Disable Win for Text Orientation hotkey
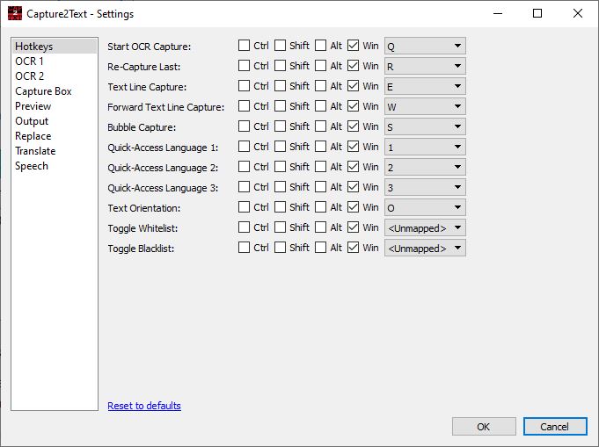 (354, 207)
